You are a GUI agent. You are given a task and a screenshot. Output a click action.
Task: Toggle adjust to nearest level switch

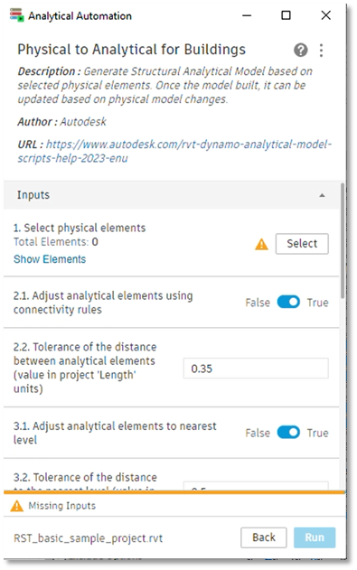click(288, 433)
